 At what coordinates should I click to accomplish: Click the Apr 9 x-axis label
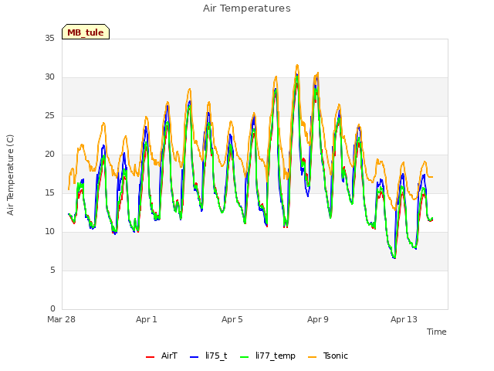tap(318, 319)
